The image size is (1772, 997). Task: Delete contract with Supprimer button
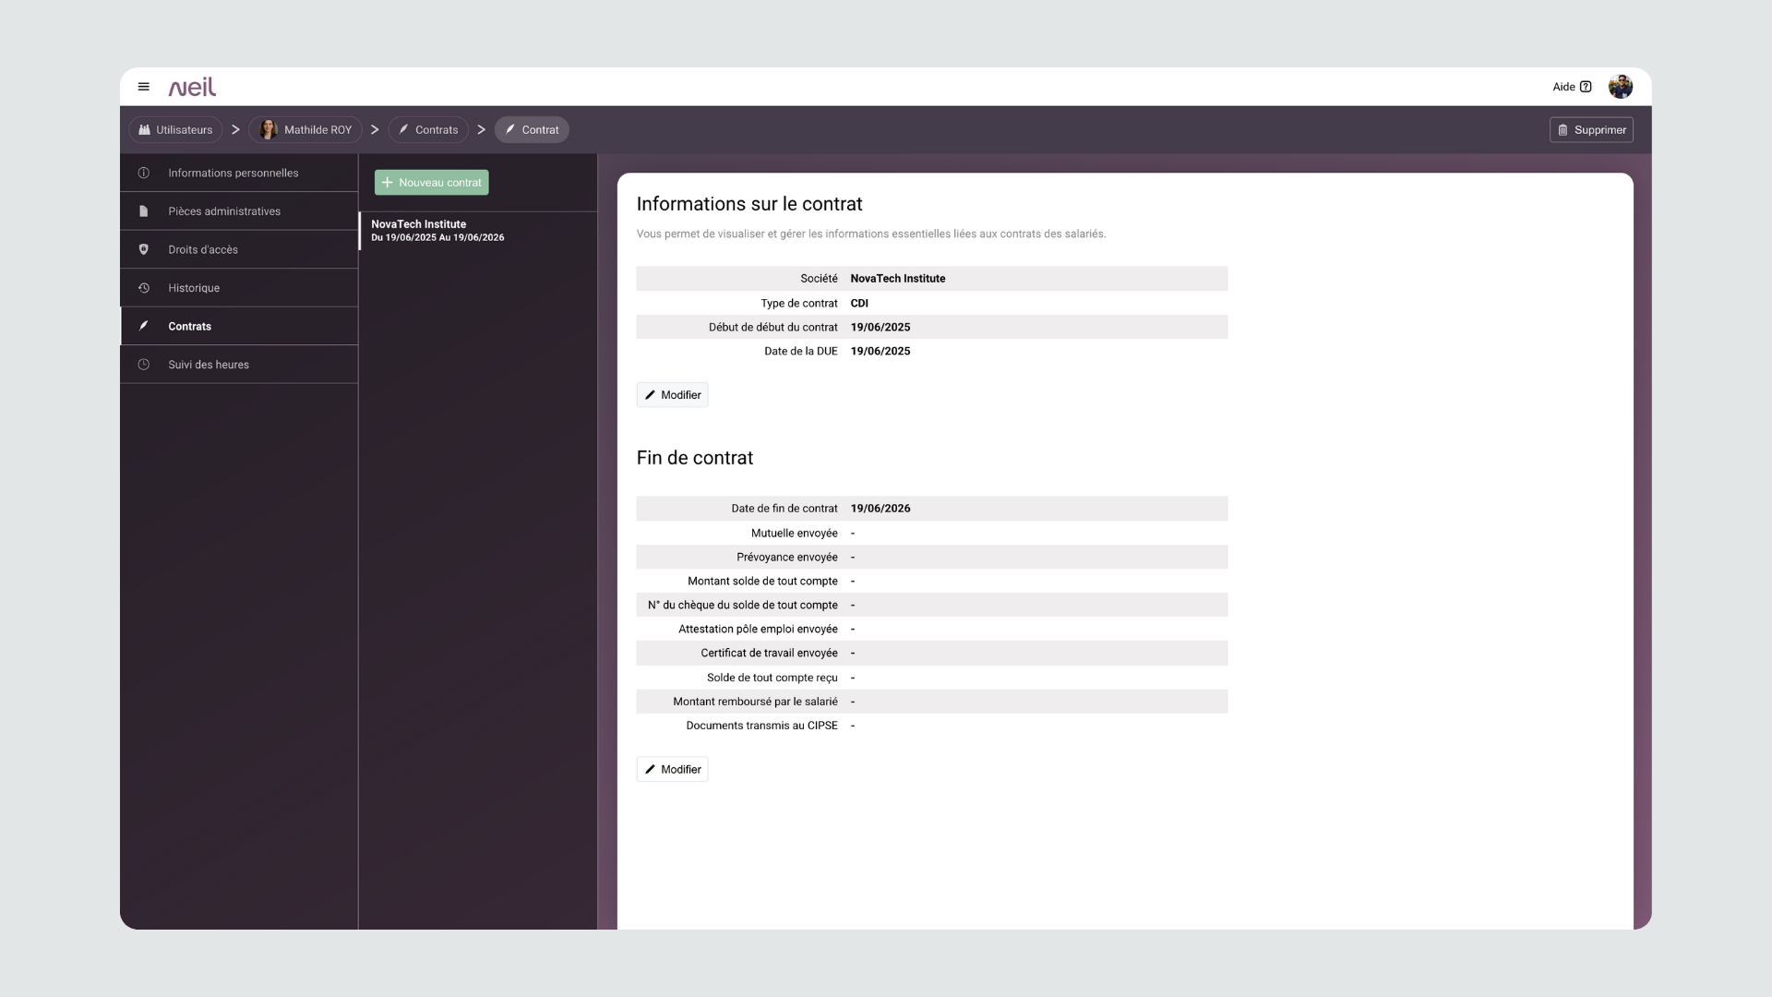click(1591, 130)
